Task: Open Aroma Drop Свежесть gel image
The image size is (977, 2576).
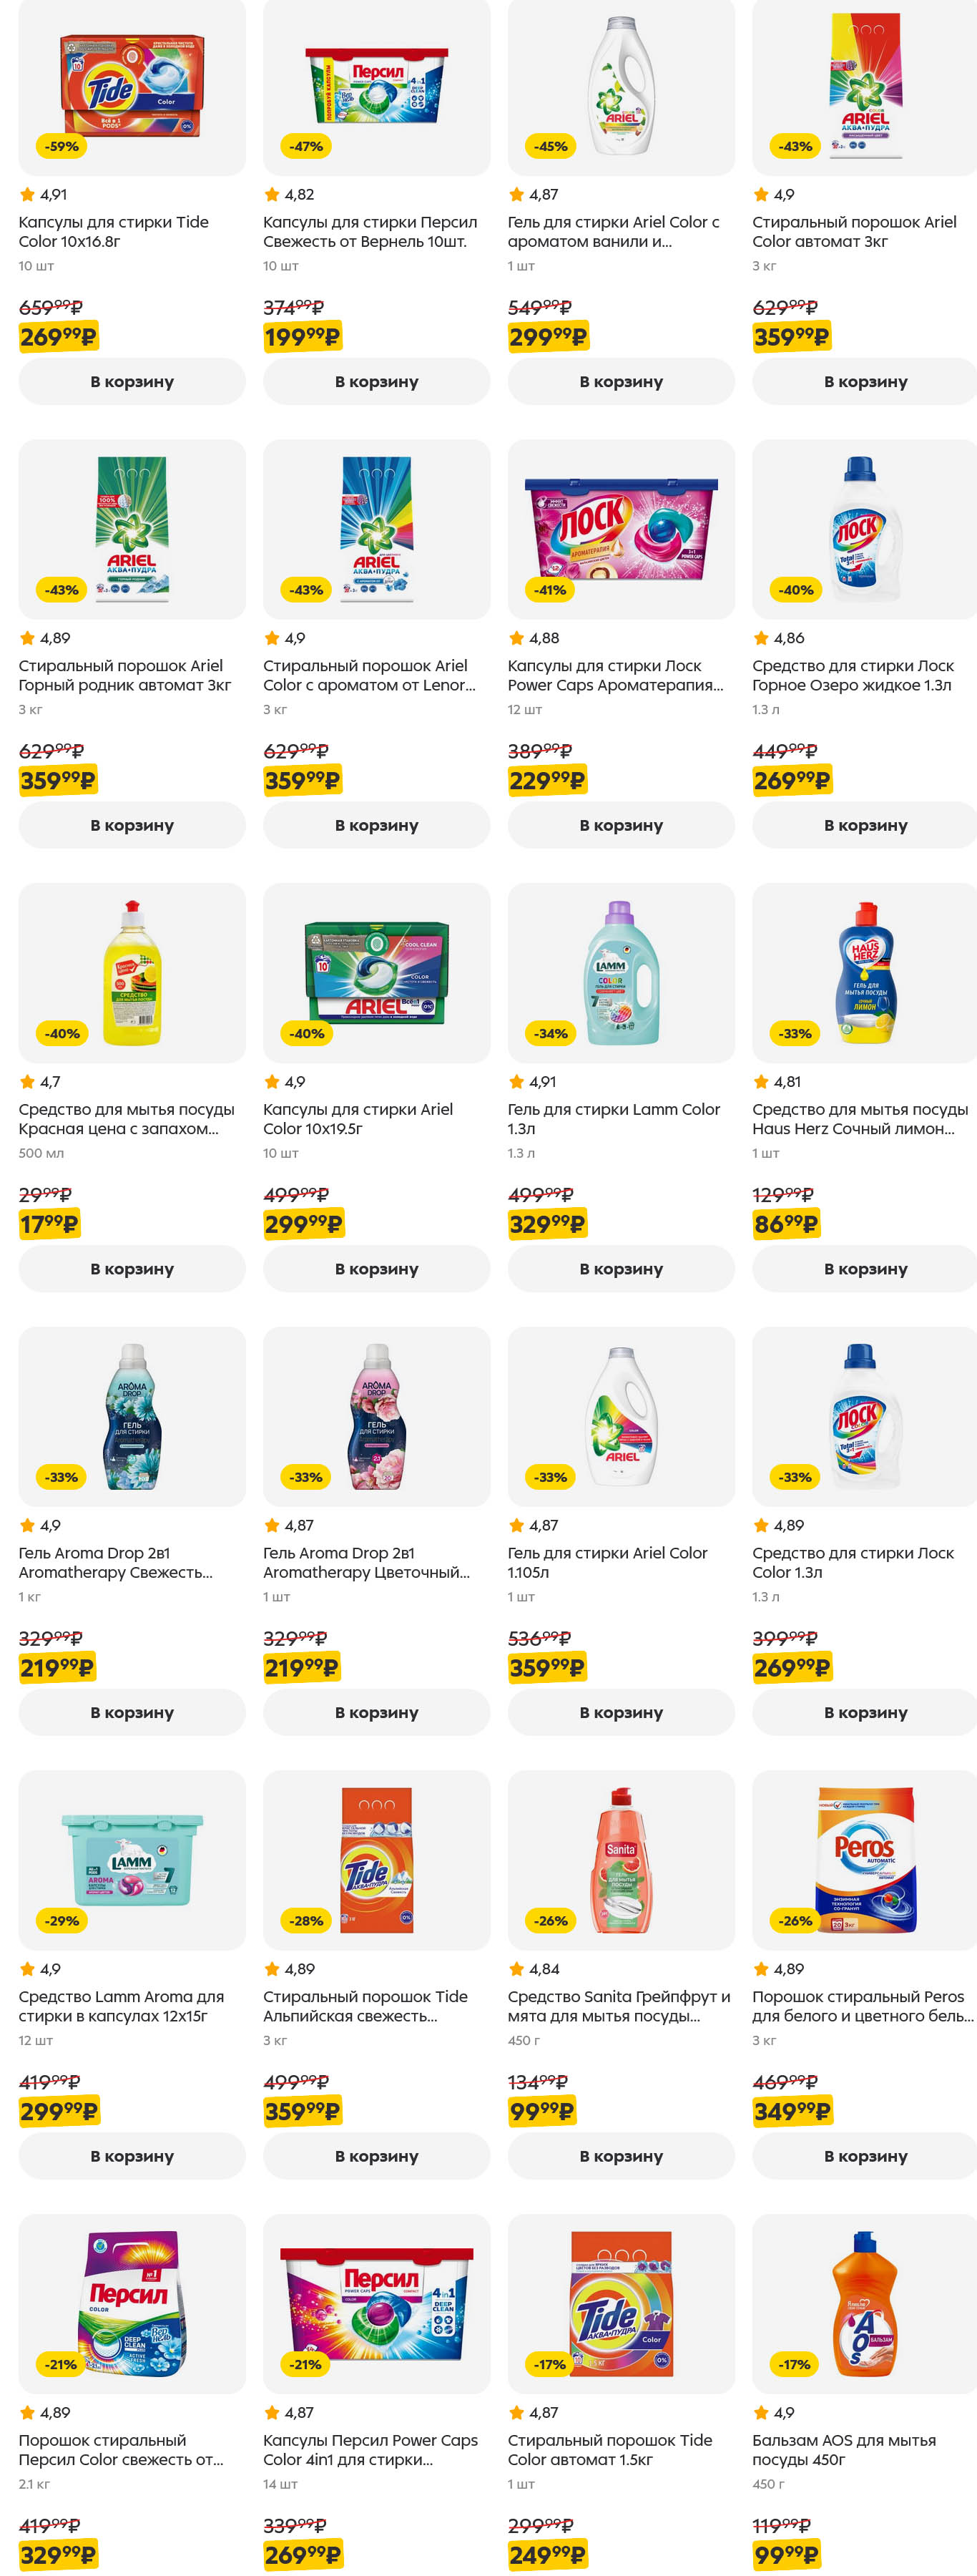Action: click(x=131, y=1417)
